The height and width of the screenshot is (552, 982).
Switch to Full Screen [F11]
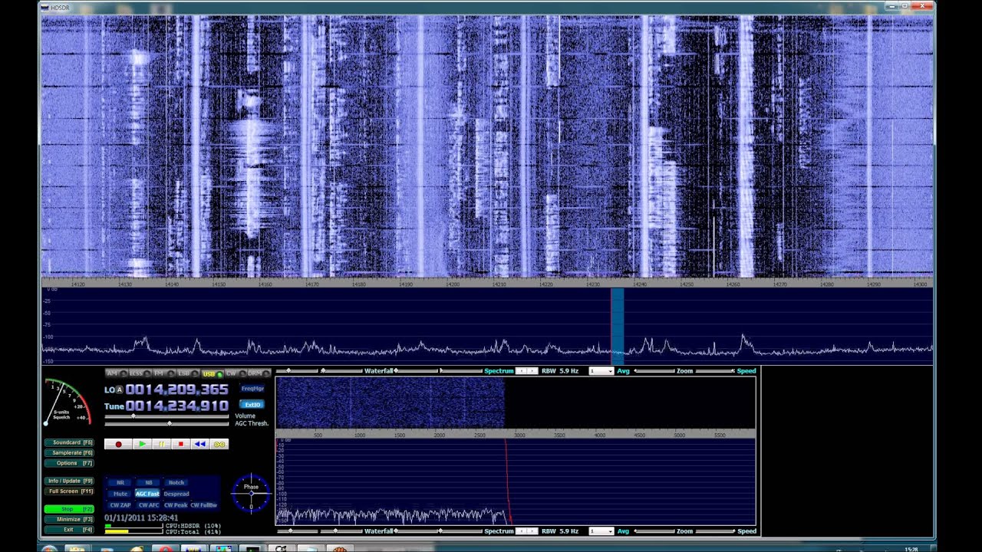(x=69, y=491)
